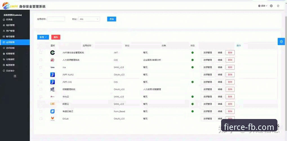Open the header settings gear icon

click(271, 6)
